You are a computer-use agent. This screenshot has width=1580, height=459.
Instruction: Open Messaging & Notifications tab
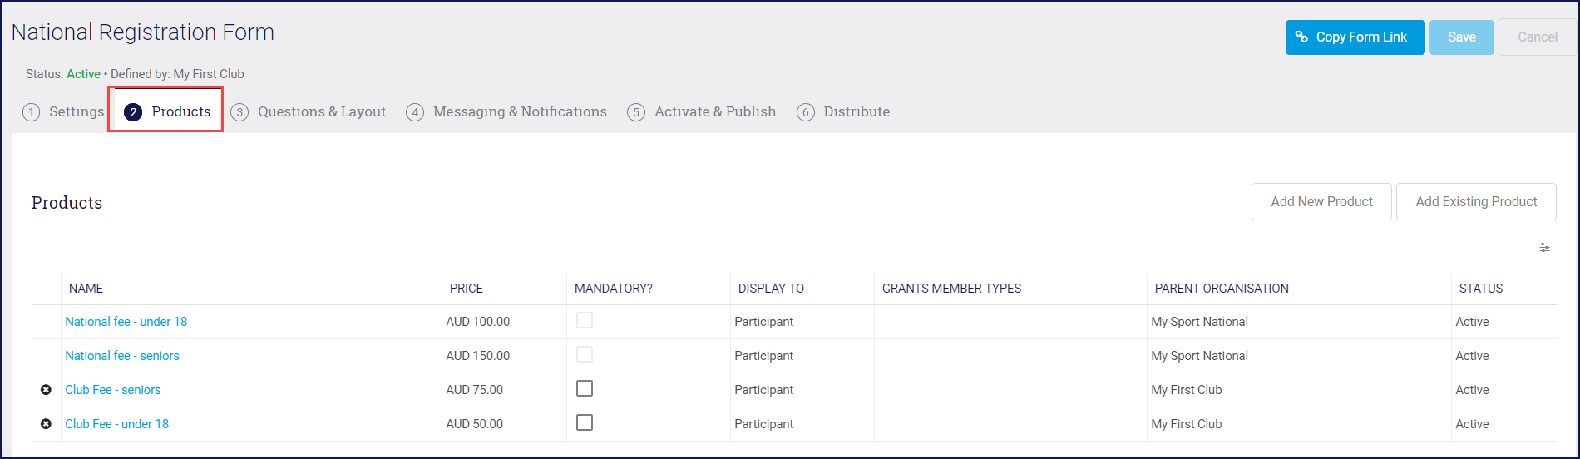tap(506, 112)
